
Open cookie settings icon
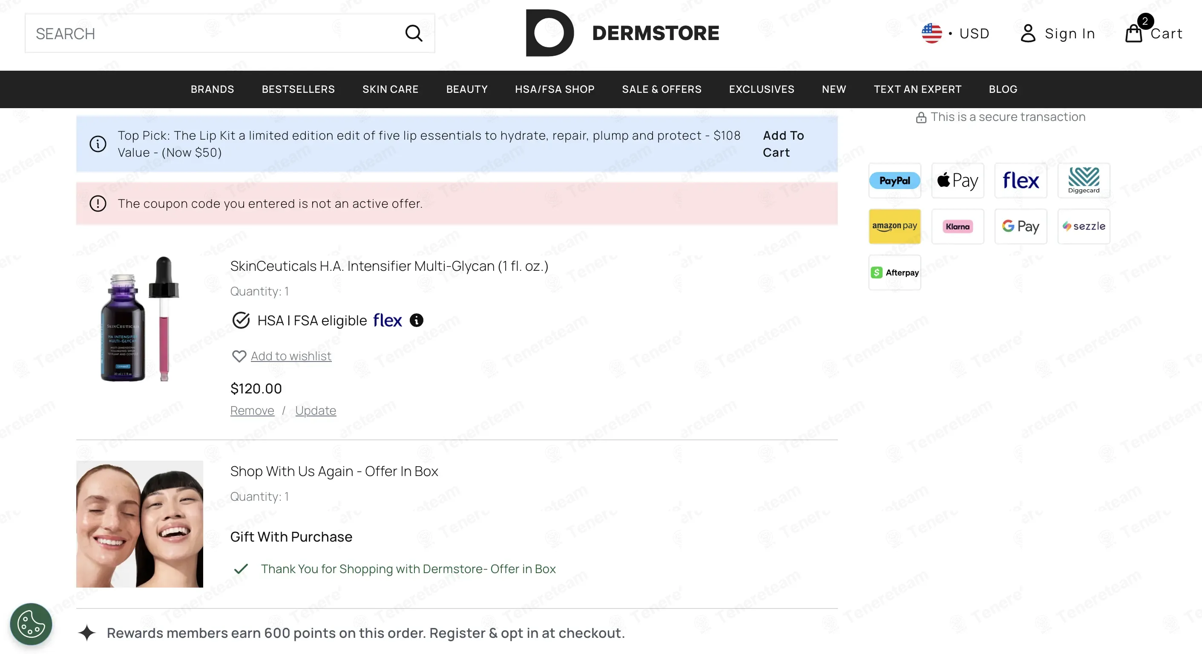[x=31, y=624]
